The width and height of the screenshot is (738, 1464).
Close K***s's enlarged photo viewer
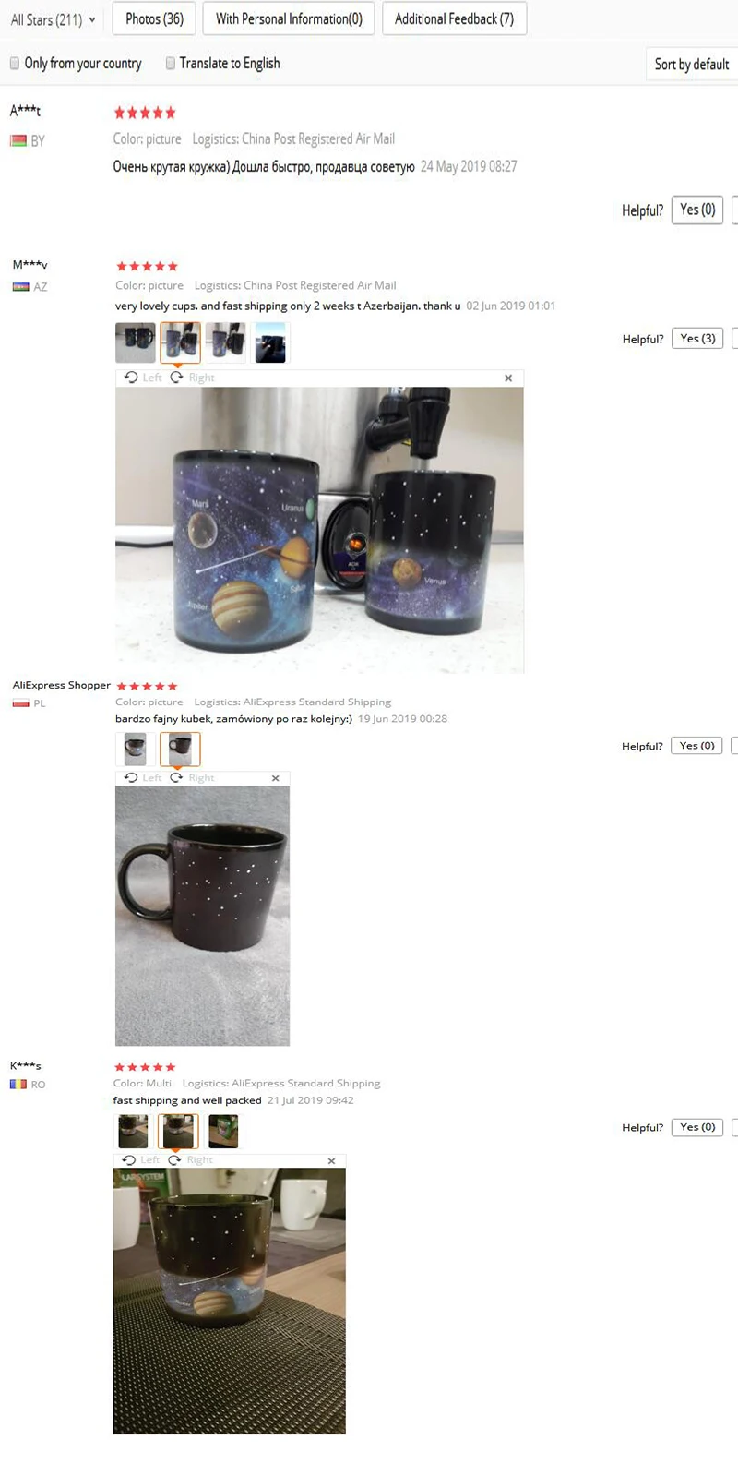(331, 1160)
